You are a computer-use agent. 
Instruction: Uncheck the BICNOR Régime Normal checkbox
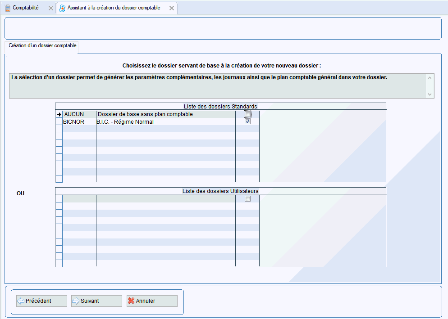247,121
